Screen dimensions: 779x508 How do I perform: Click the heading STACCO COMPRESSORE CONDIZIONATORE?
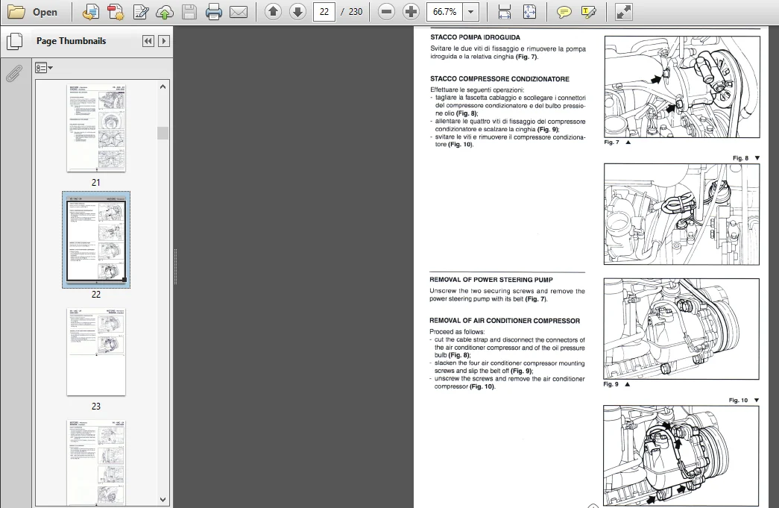pos(499,79)
